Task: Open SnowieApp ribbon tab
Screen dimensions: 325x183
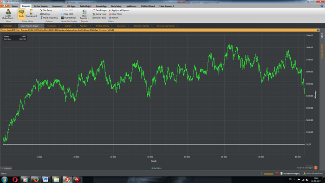Action: pyautogui.click(x=101, y=6)
